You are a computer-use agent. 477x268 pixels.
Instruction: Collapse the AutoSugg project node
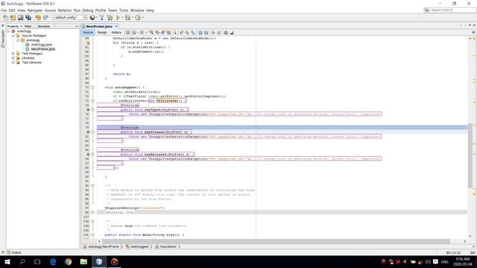click(x=8, y=31)
